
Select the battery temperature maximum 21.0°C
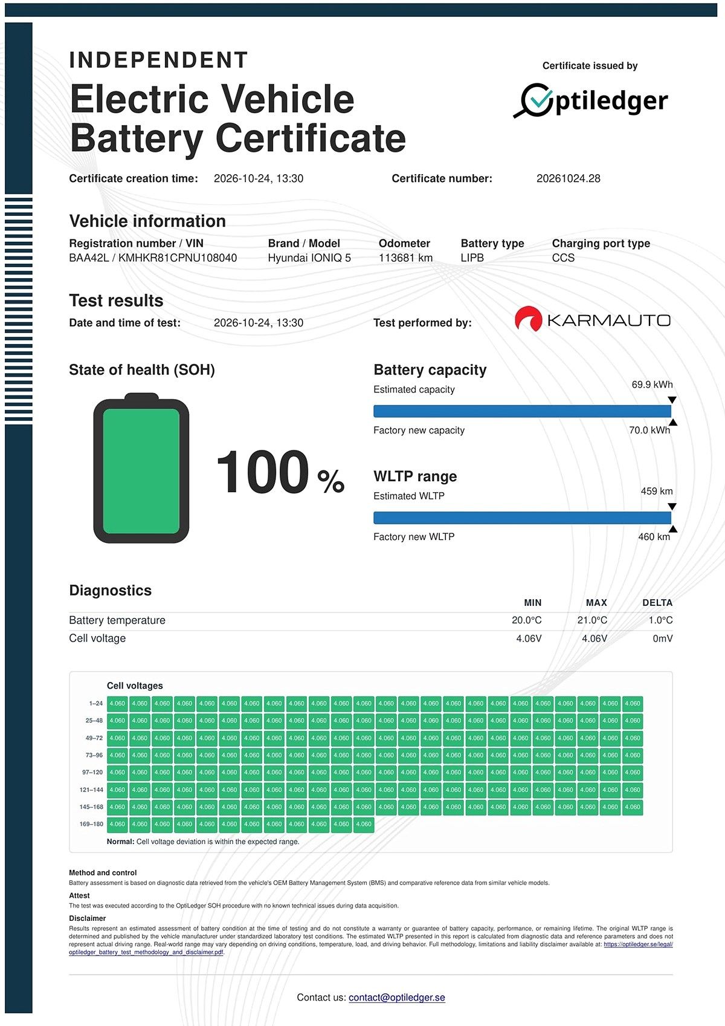(592, 620)
